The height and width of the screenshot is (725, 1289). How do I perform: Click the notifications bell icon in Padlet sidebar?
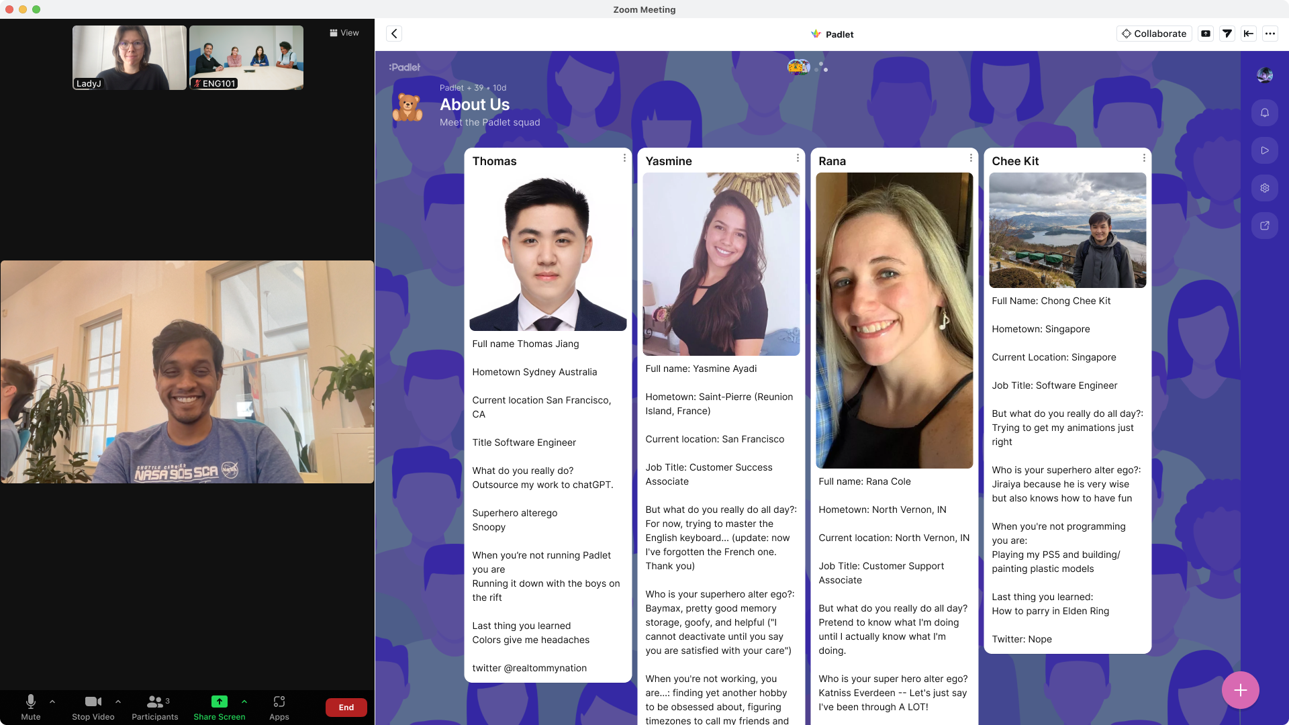pyautogui.click(x=1266, y=112)
